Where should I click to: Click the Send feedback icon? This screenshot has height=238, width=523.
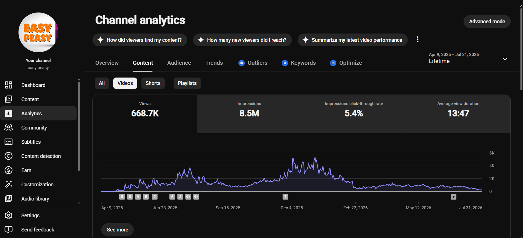(9, 229)
